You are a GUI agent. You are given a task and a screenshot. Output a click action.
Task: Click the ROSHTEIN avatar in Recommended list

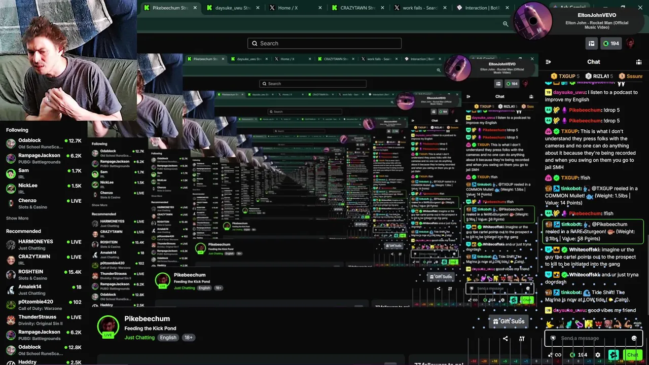[11, 275]
